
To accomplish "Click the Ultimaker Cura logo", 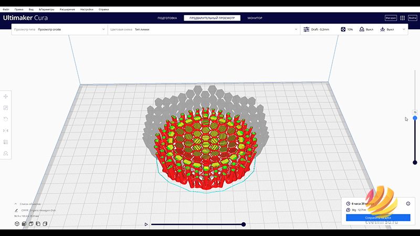I will pyautogui.click(x=25, y=18).
